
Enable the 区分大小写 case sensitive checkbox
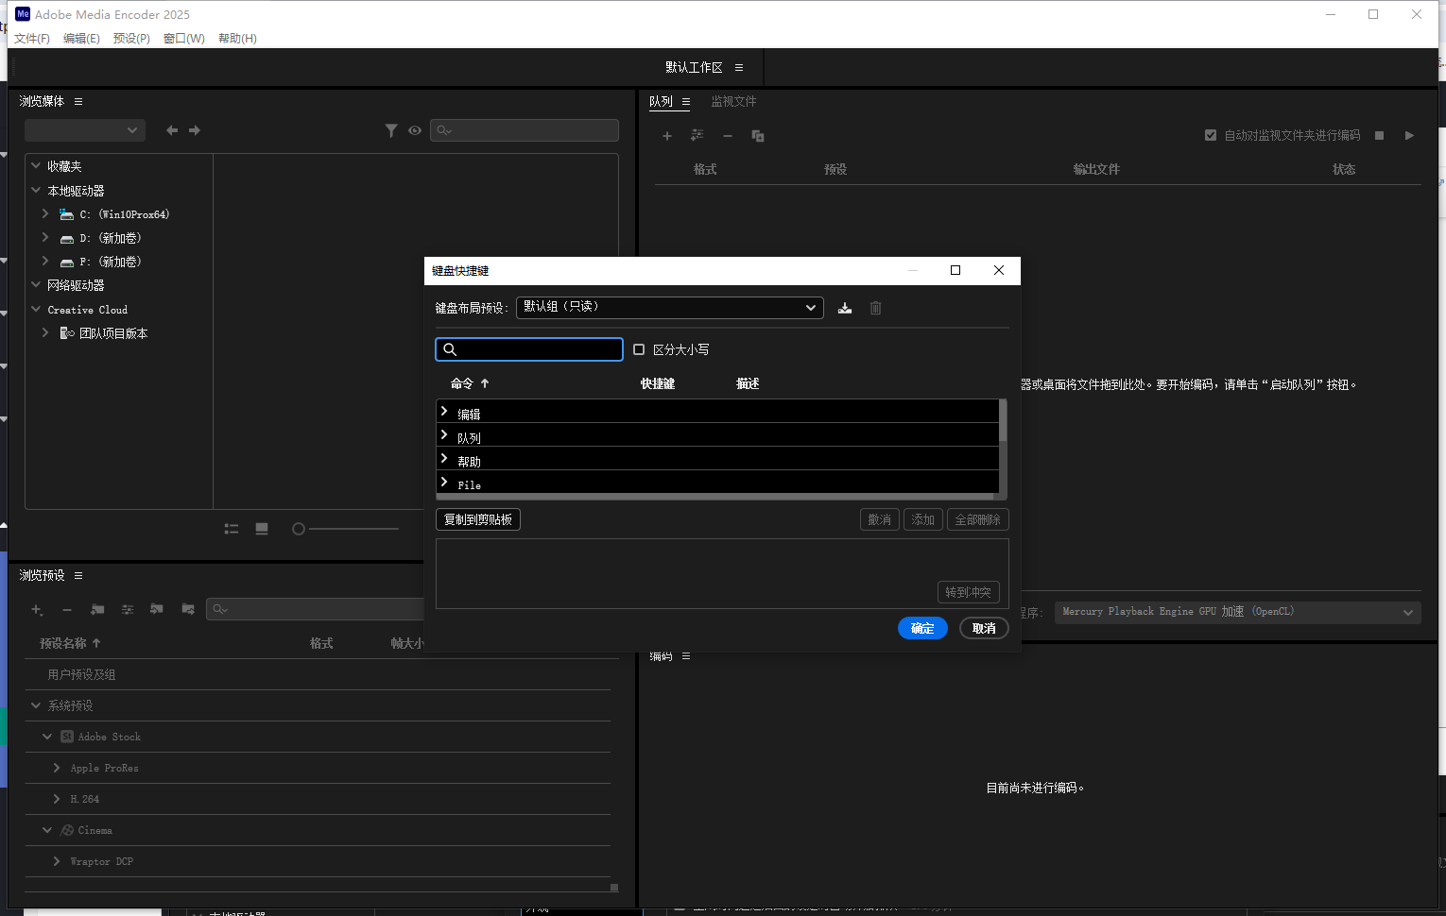click(639, 349)
